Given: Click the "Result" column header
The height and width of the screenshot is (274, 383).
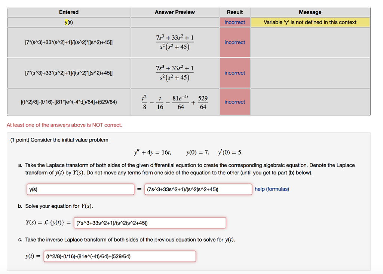Looking at the screenshot, I should pos(235,12).
